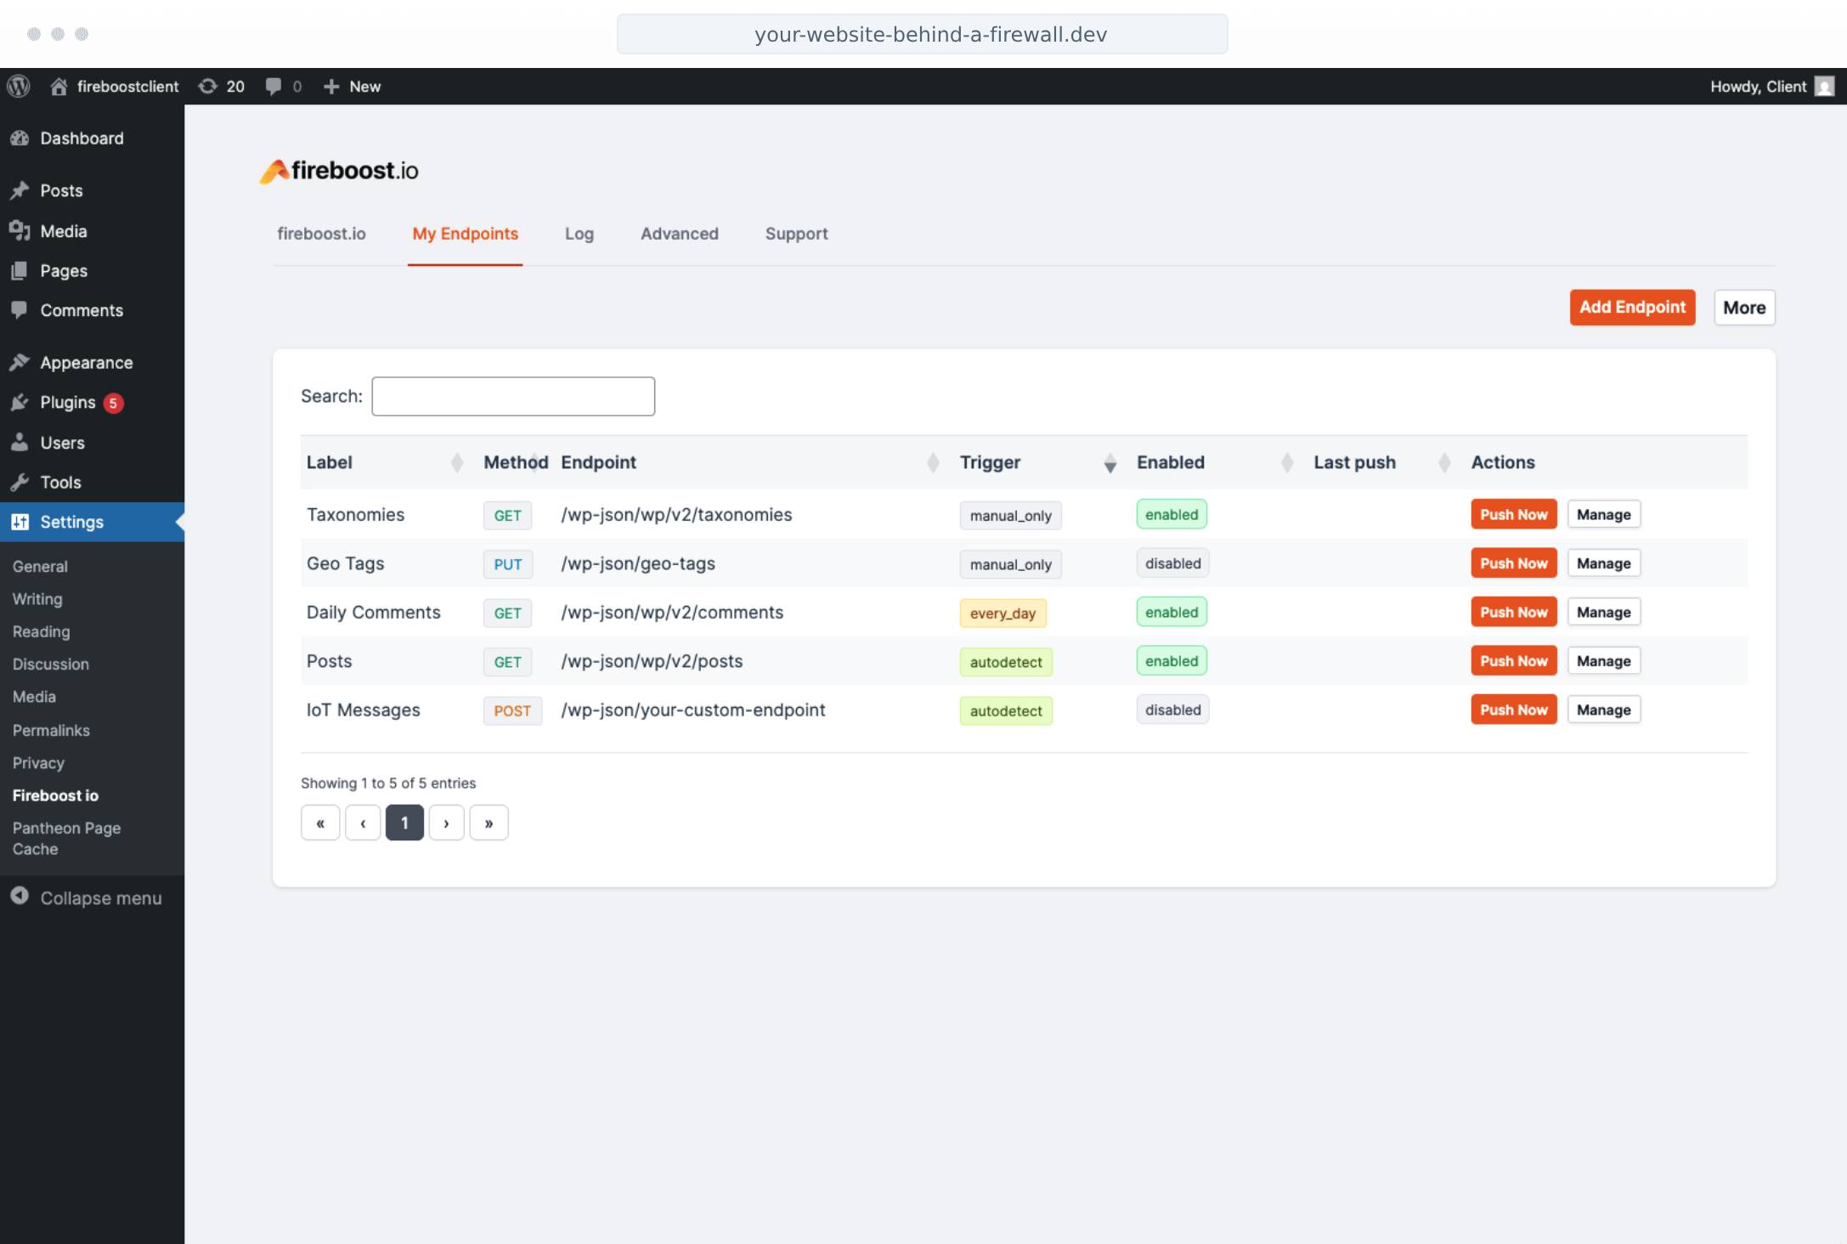Open the Log tab
The height and width of the screenshot is (1244, 1847).
click(x=579, y=234)
